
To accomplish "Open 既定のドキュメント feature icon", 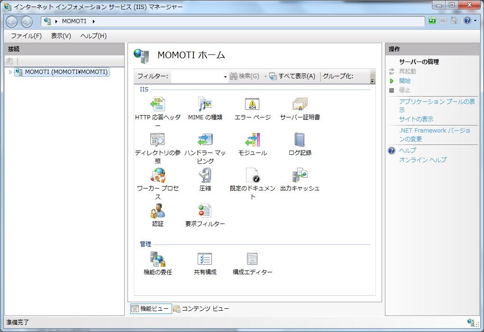I will 252,175.
